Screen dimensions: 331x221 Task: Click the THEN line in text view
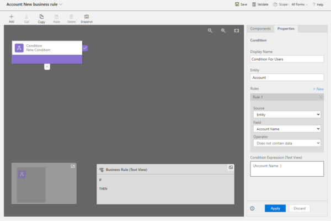click(x=103, y=188)
